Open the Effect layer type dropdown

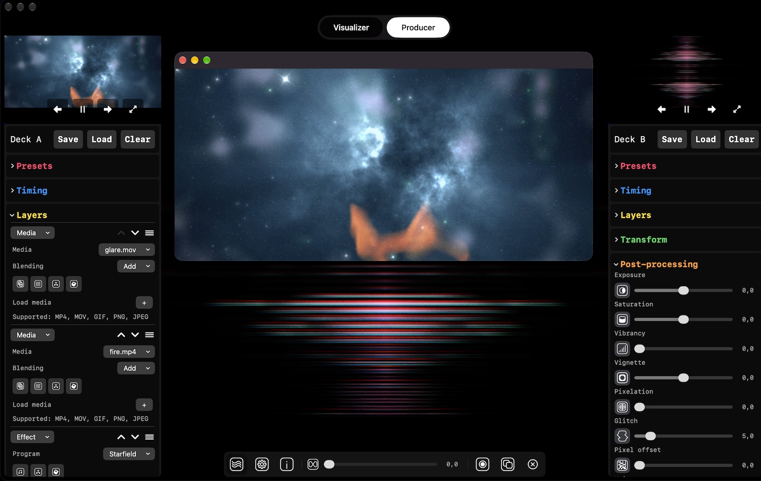pos(33,437)
